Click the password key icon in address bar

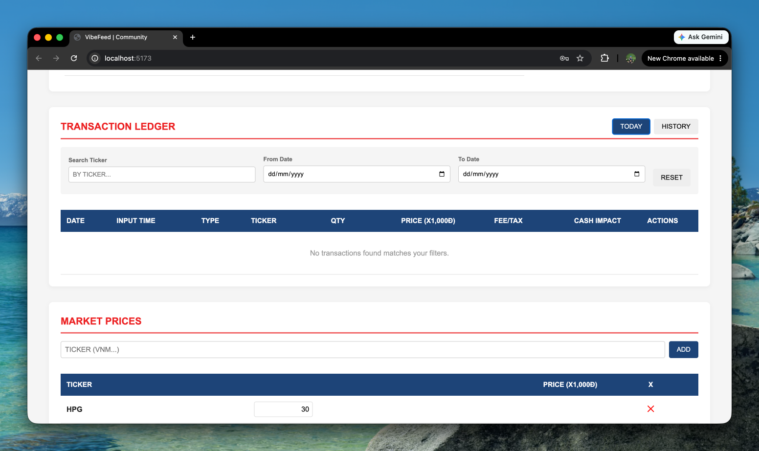(x=564, y=58)
